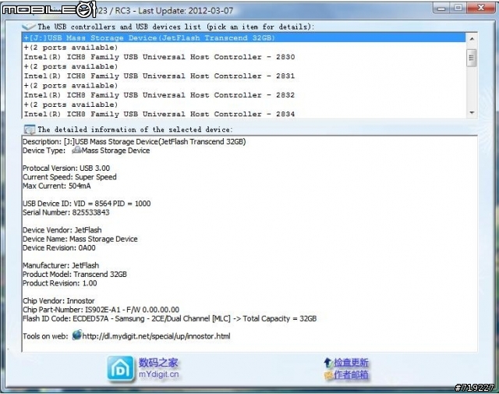Click the device list scroll down arrow
Image resolution: width=499 pixels, height=394 pixels.
472,113
